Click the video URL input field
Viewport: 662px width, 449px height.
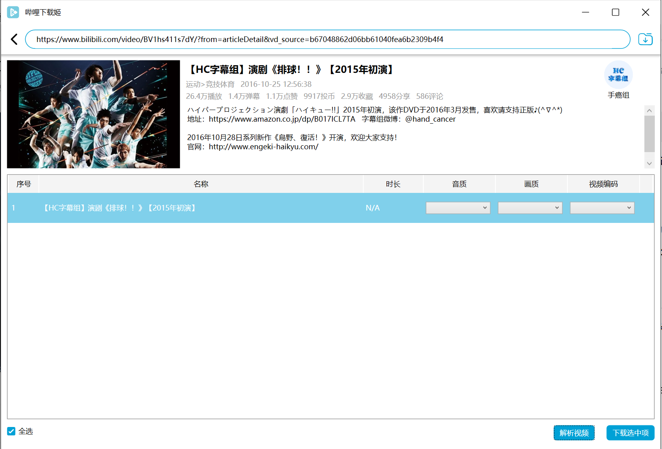tap(328, 39)
